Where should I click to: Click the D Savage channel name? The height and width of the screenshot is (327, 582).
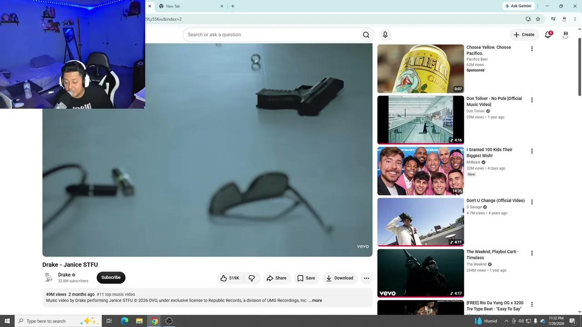point(474,207)
